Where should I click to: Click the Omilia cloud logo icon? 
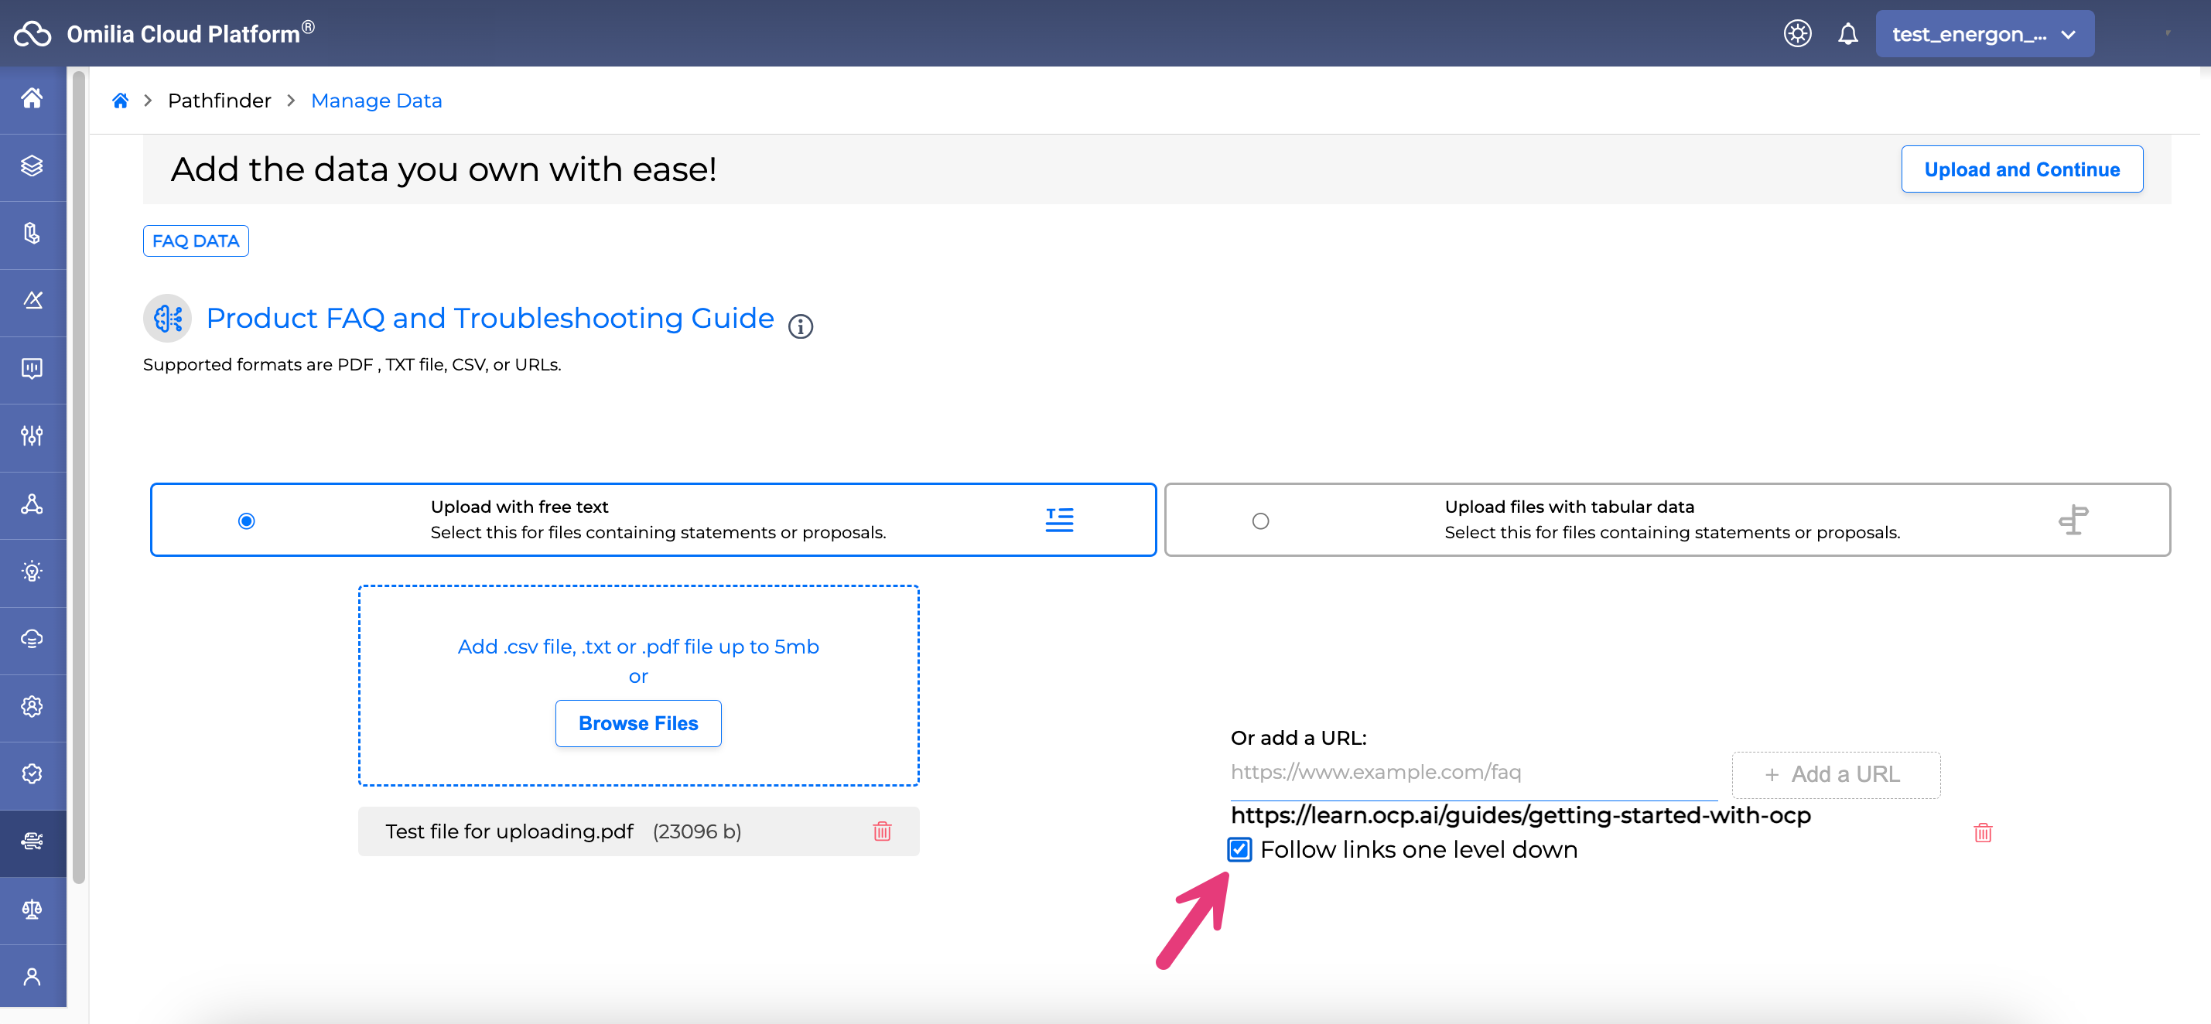click(32, 33)
